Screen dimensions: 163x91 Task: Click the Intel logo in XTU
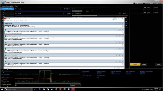[3, 2]
